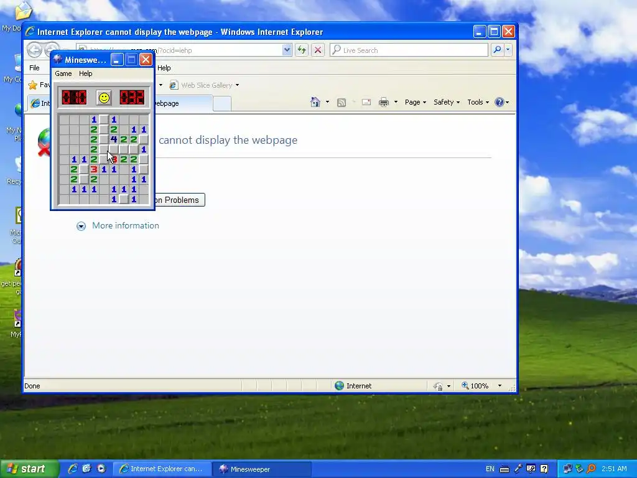This screenshot has height=478, width=637.
Task: Click the RSS Feeds icon
Action: click(342, 103)
